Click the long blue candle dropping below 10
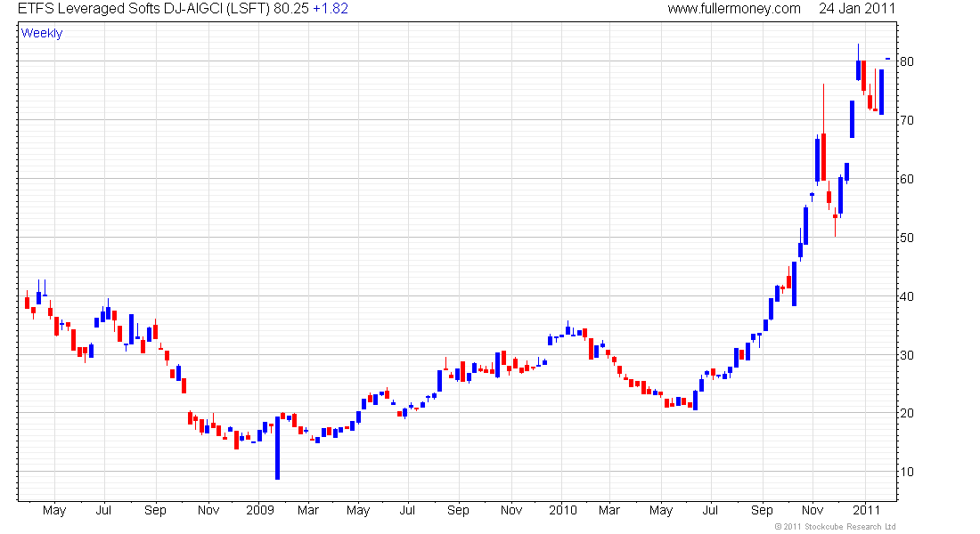This screenshot has width=980, height=534. 277,448
